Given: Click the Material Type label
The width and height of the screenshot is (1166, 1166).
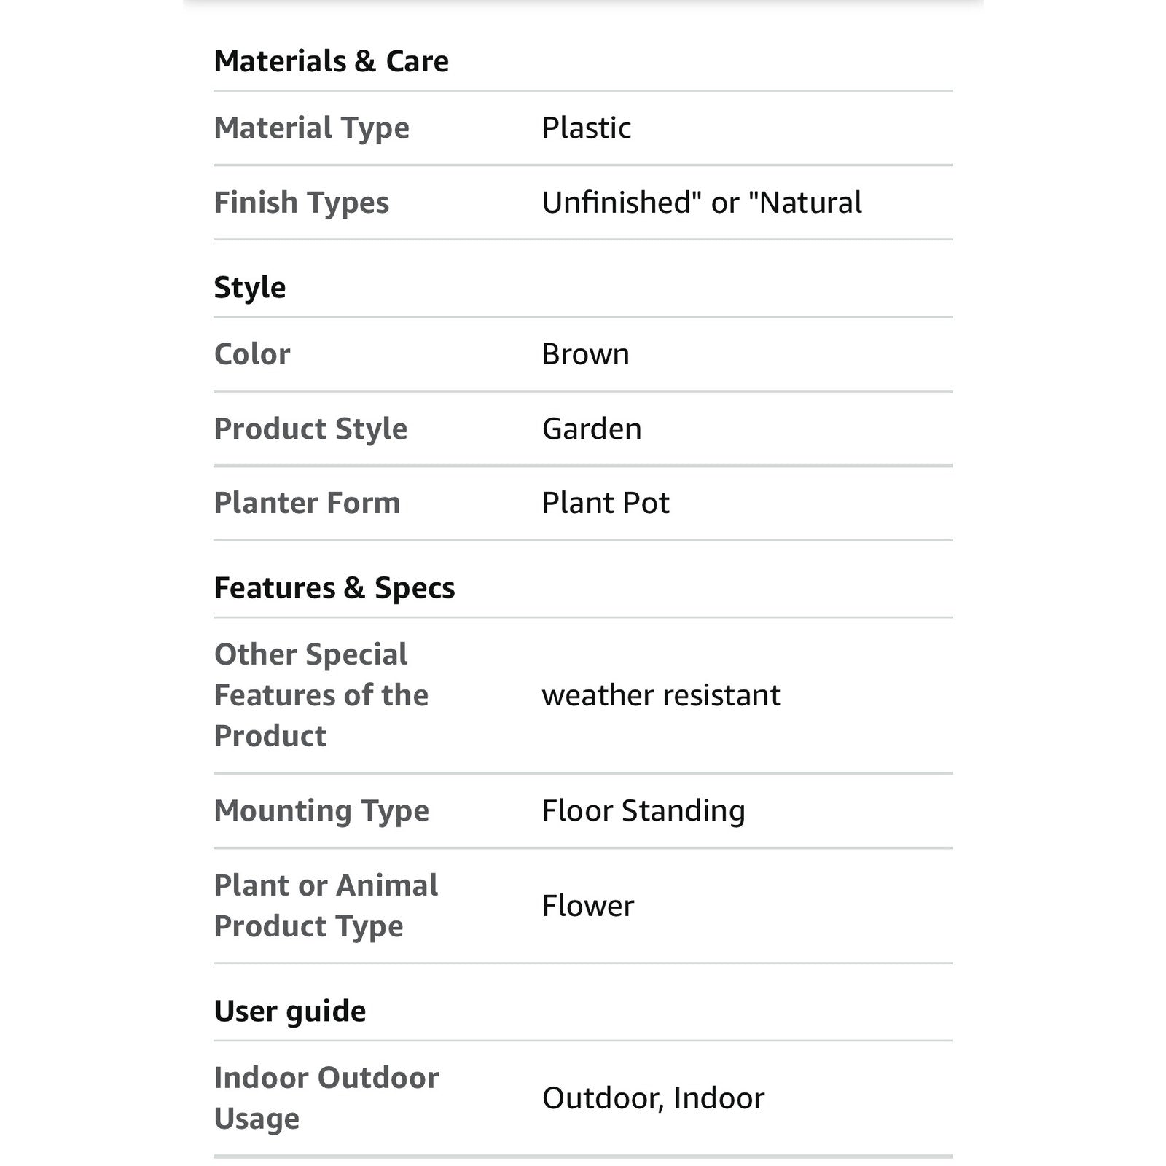Looking at the screenshot, I should click(312, 128).
